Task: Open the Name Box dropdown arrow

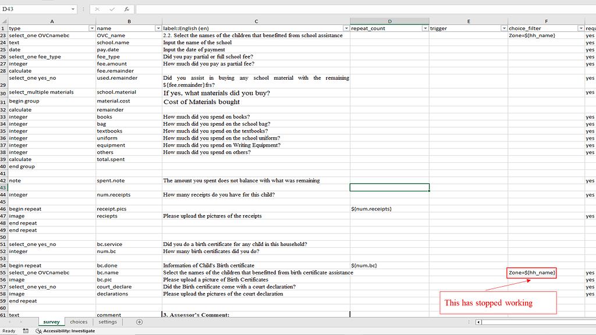Action: [73, 8]
